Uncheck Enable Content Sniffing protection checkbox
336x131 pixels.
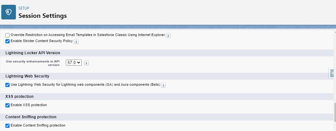coord(8,126)
